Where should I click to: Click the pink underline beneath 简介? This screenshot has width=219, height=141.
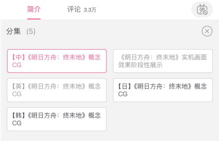tap(34, 19)
